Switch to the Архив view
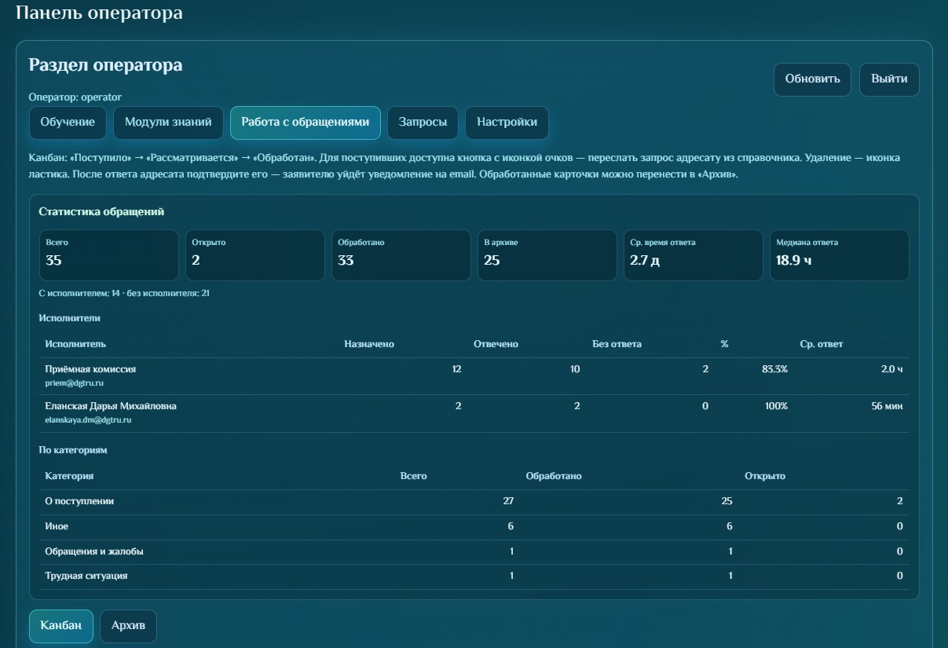The width and height of the screenshot is (948, 648). [128, 626]
